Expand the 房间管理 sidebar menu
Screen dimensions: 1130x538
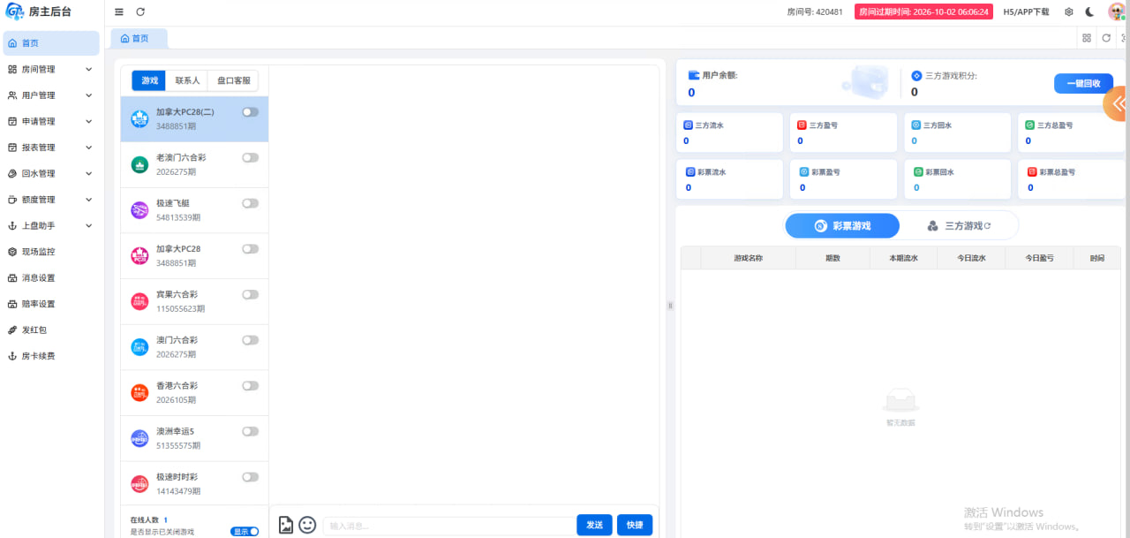tap(50, 69)
